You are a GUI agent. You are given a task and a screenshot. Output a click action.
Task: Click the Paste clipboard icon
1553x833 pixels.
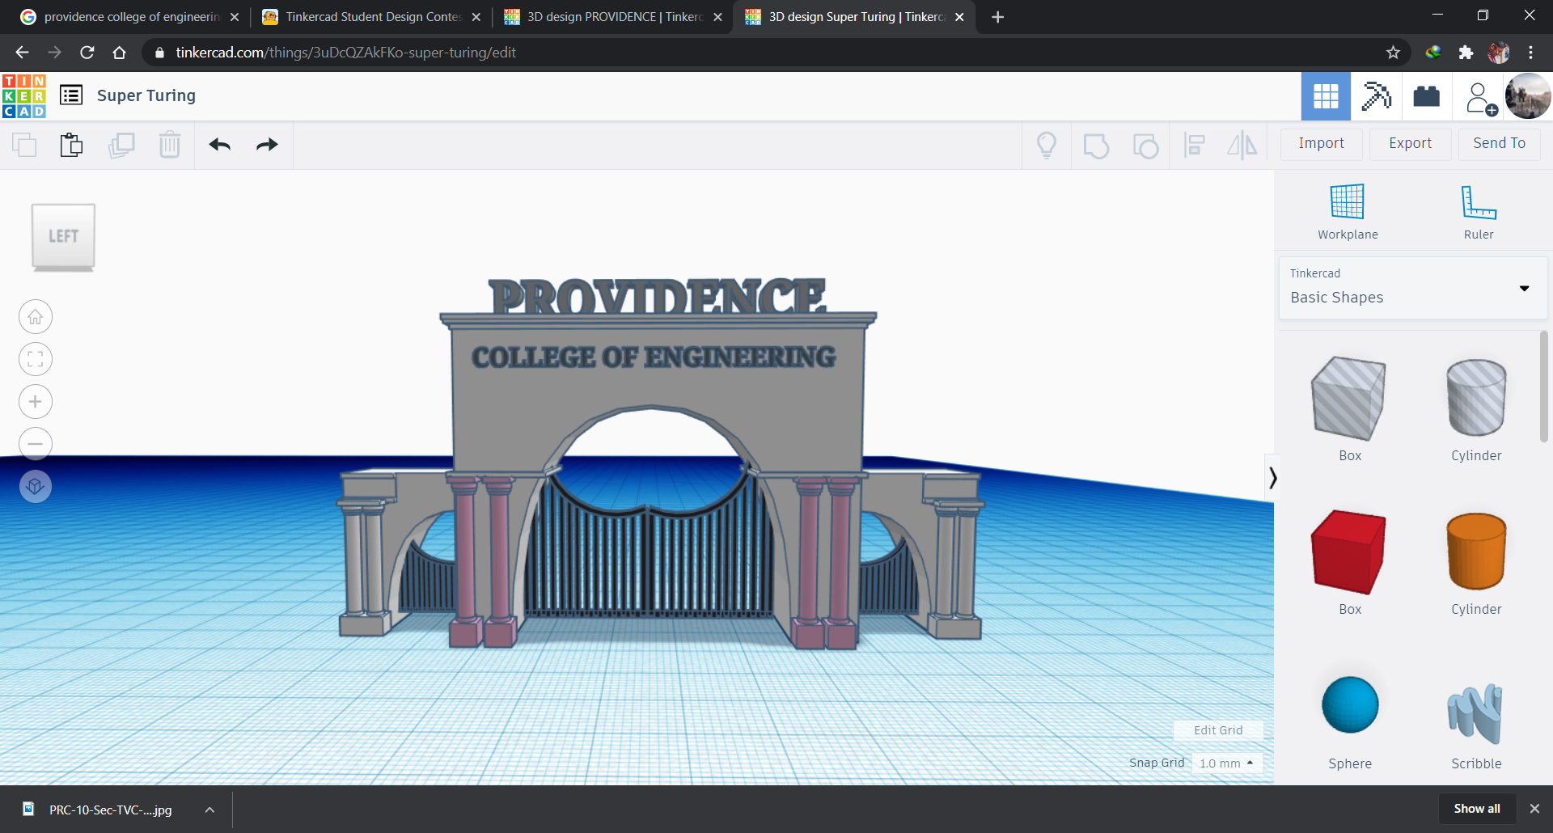pos(71,145)
